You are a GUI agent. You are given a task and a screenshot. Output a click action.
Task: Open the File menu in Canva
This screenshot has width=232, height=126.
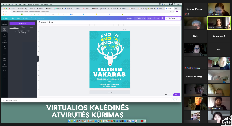pos(12,18)
